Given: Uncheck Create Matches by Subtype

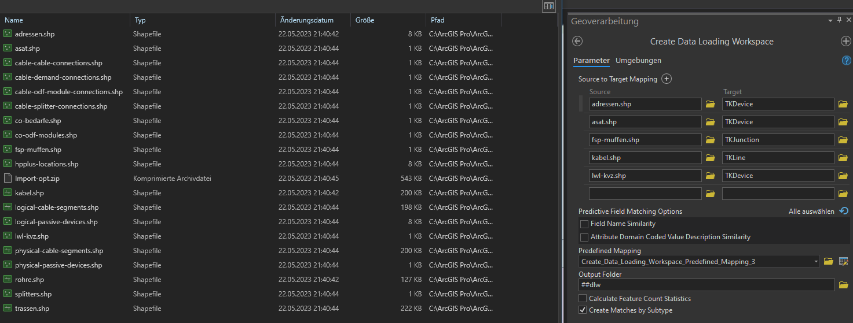Looking at the screenshot, I should pyautogui.click(x=583, y=310).
